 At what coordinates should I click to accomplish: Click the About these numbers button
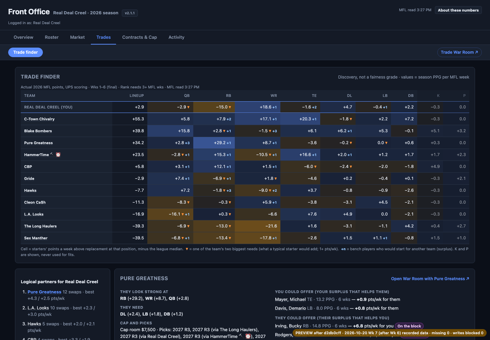tap(458, 10)
